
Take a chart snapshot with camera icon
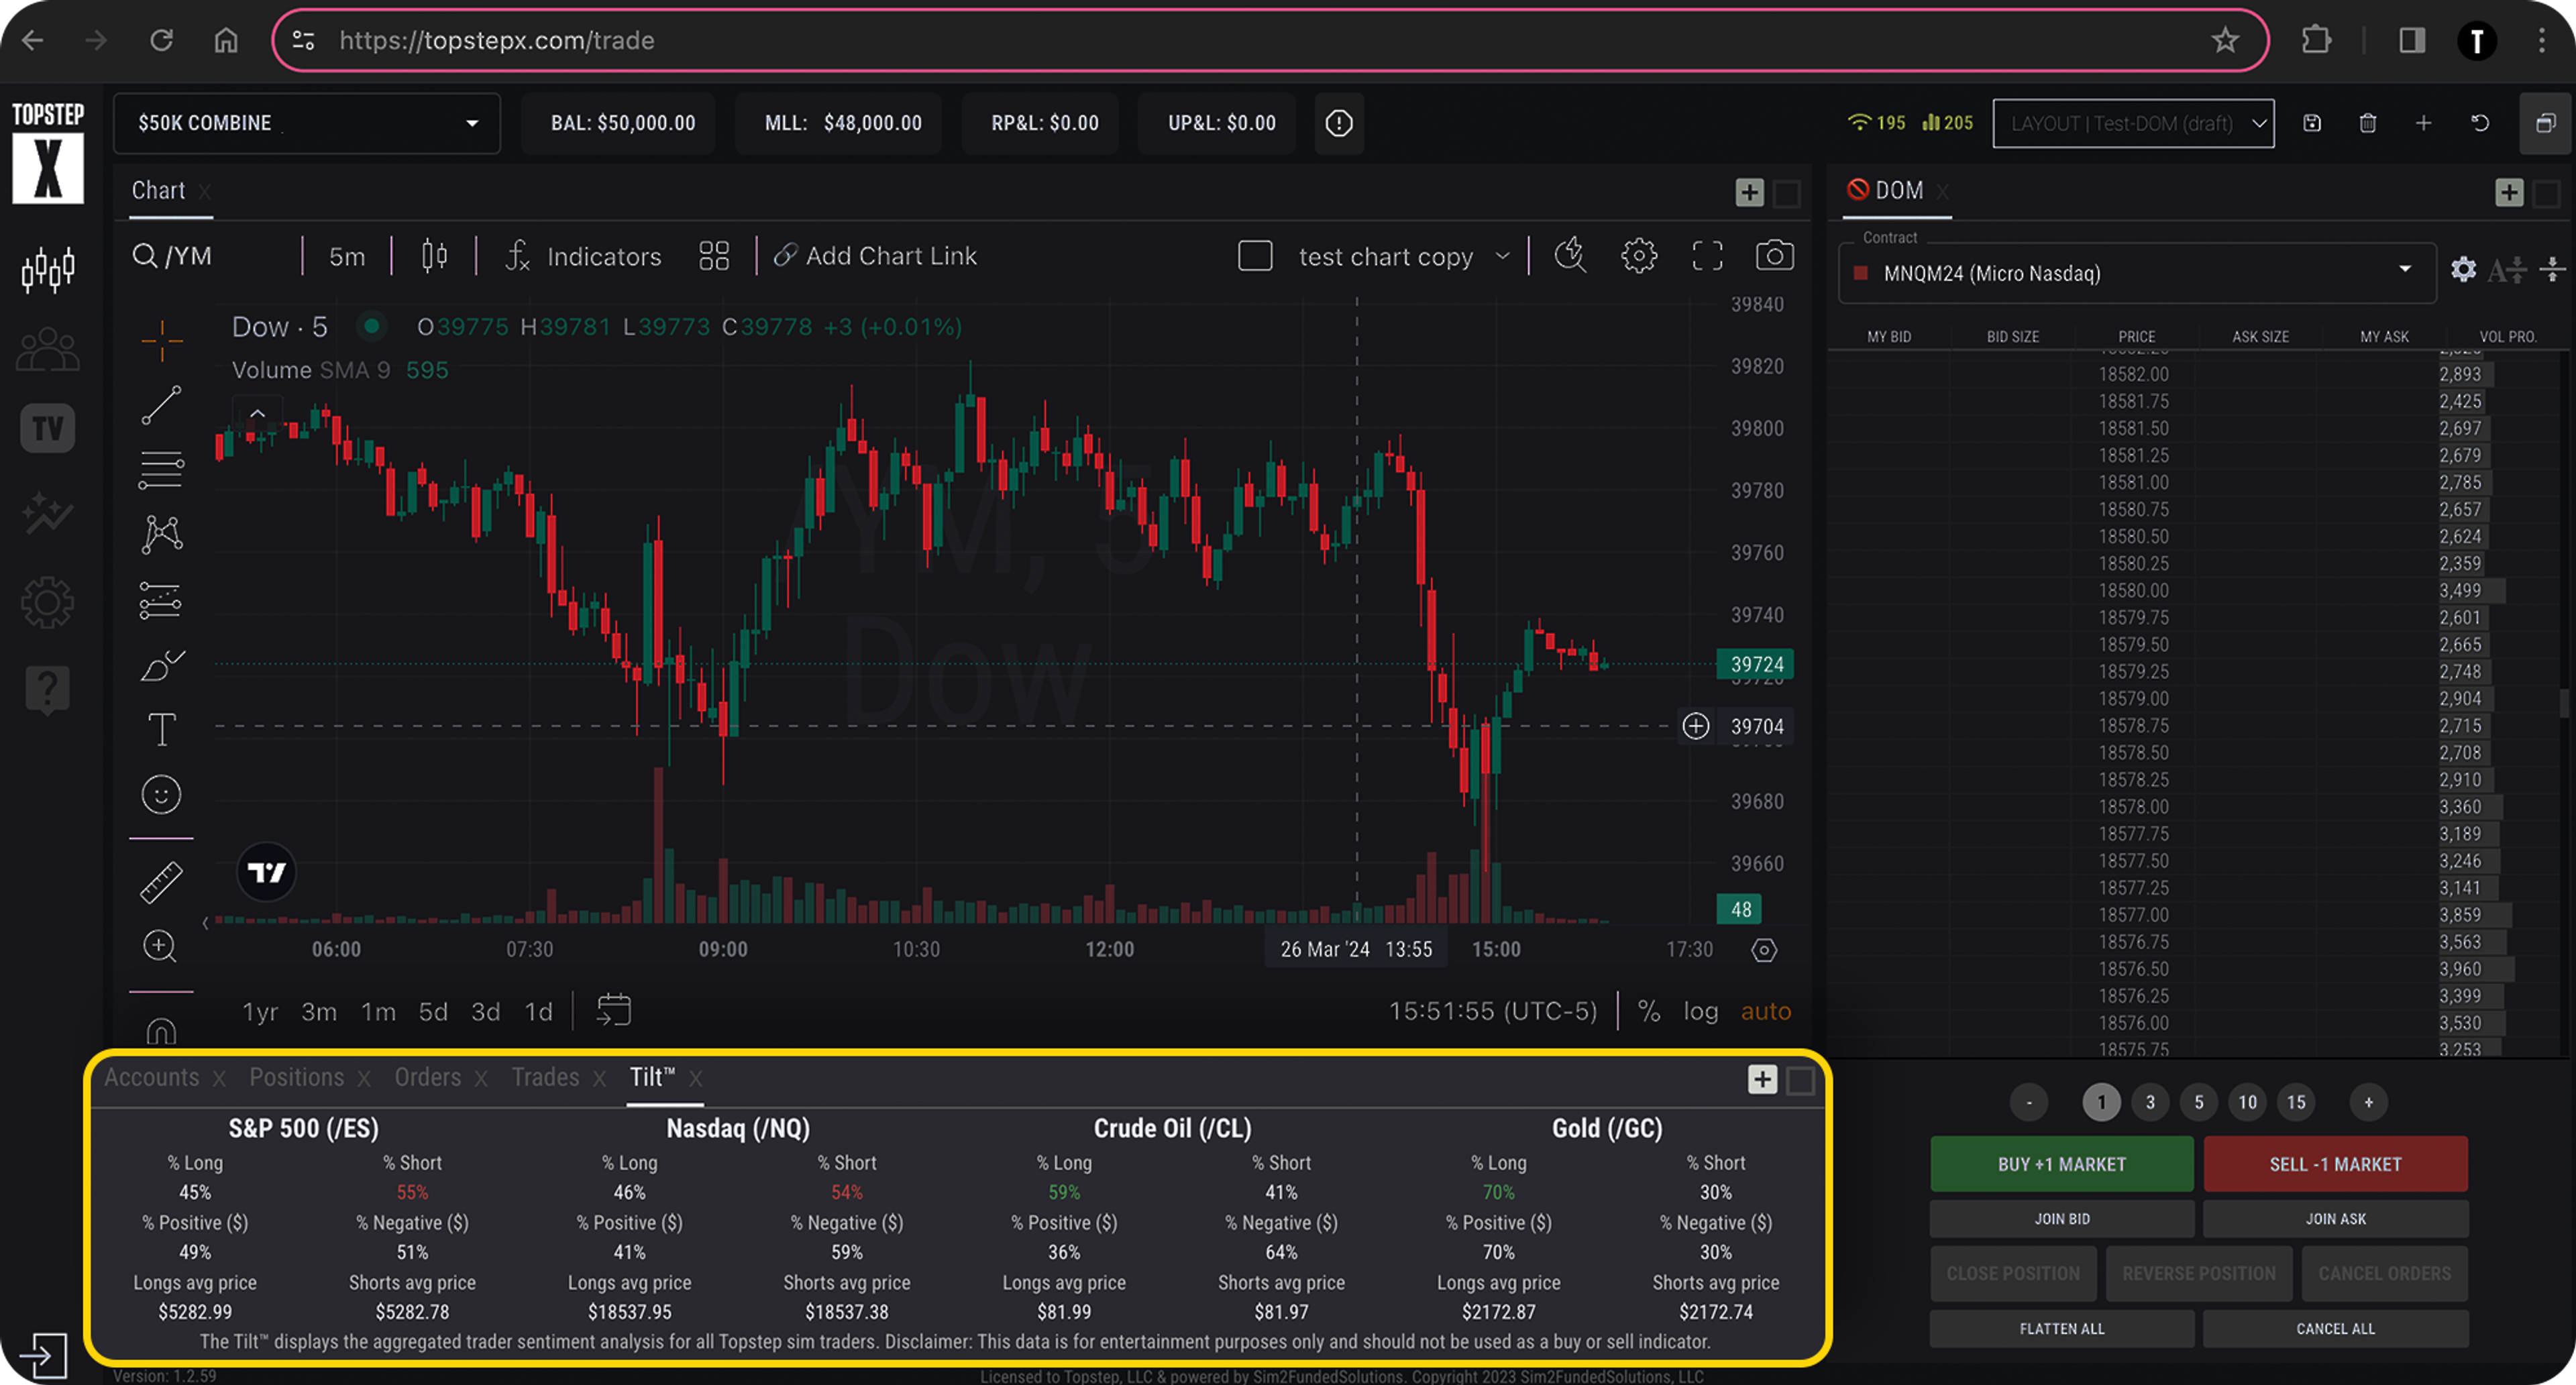pyautogui.click(x=1774, y=256)
